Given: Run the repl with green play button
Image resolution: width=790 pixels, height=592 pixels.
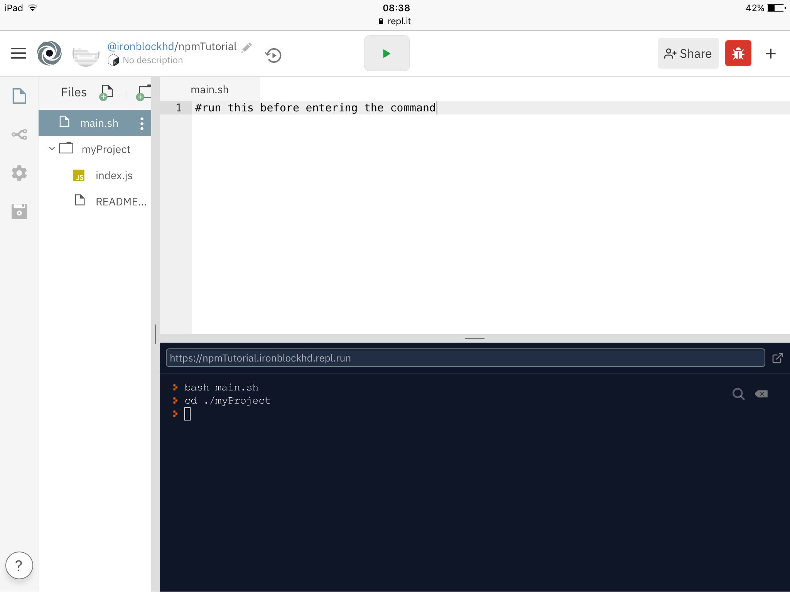Looking at the screenshot, I should click(387, 53).
